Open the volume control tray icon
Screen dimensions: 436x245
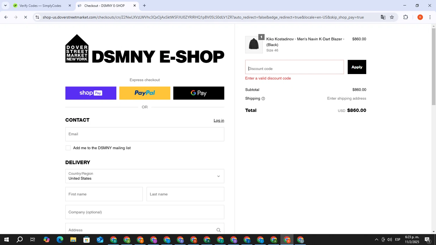coord(390,240)
